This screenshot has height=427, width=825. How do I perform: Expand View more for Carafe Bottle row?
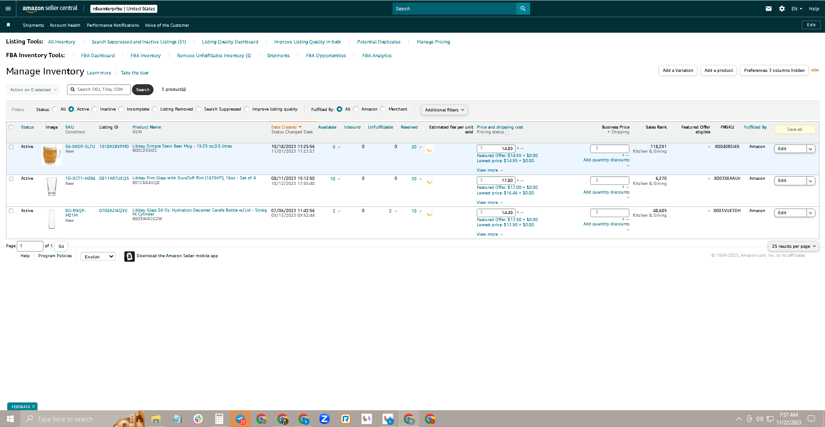tap(490, 234)
